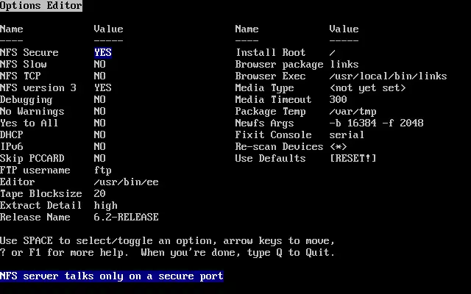This screenshot has width=471, height=294.
Task: Select the Yes to All option
Action: [100, 123]
